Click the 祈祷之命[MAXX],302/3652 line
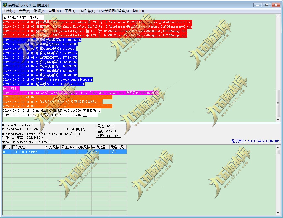 23,138
